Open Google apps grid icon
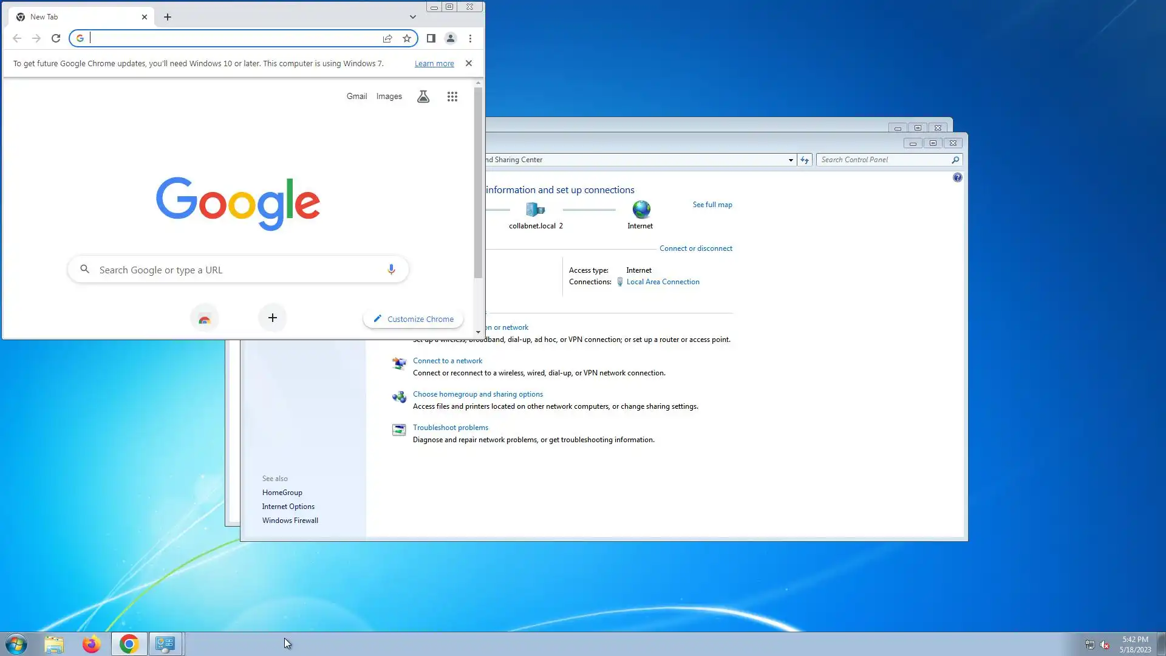This screenshot has width=1166, height=656. [452, 97]
